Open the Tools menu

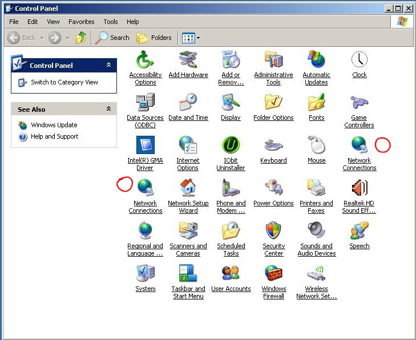click(111, 22)
